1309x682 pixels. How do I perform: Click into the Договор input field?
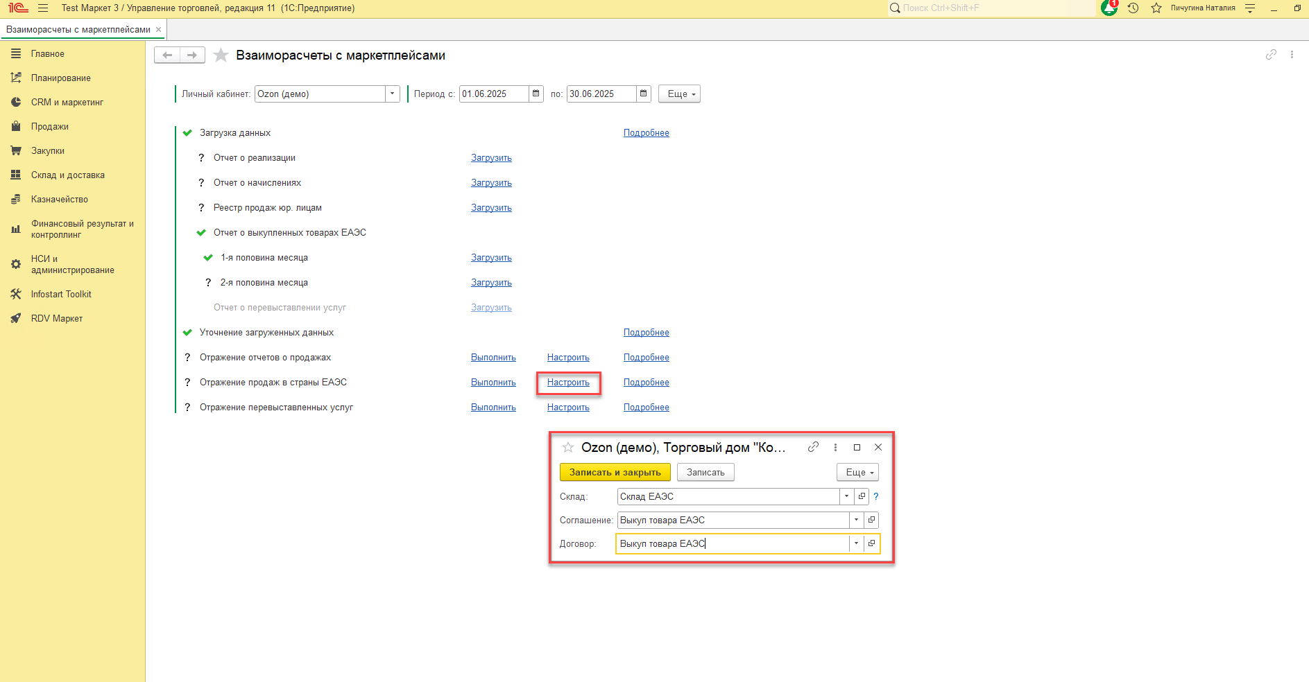tap(732, 543)
